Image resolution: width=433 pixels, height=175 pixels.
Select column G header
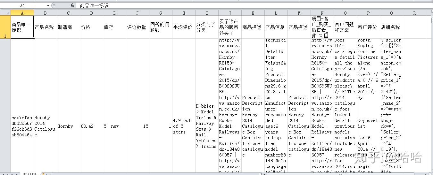(x=161, y=13)
